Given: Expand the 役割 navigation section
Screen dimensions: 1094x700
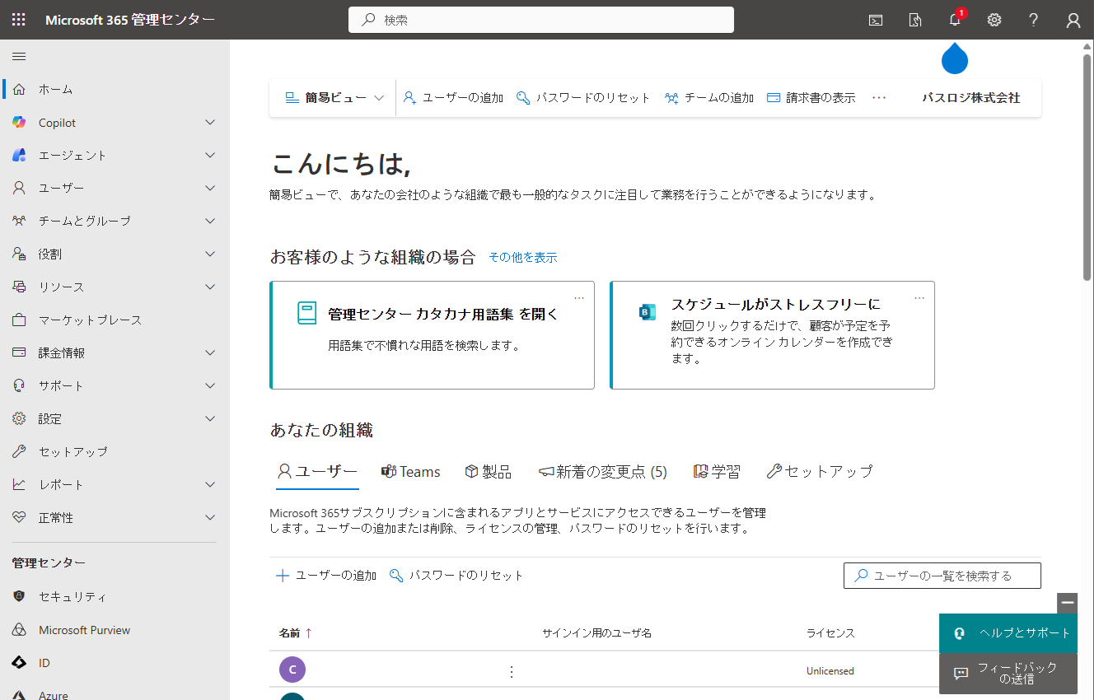Looking at the screenshot, I should pyautogui.click(x=210, y=254).
